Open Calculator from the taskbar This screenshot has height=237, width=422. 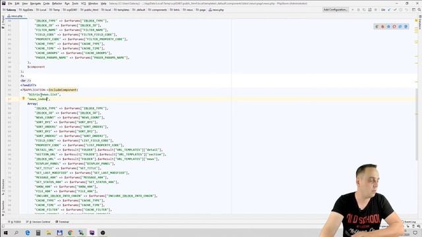coord(38,232)
